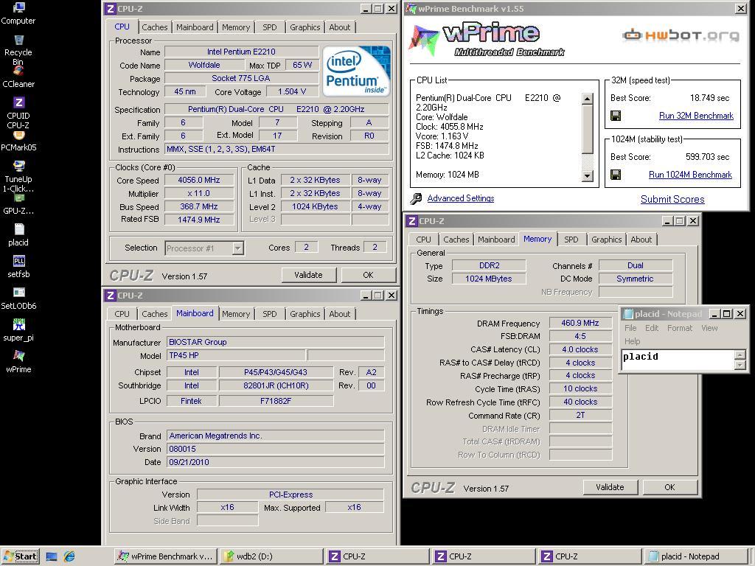
Task: Switch to wdb2 (D:) taskbar button
Action: (x=271, y=556)
